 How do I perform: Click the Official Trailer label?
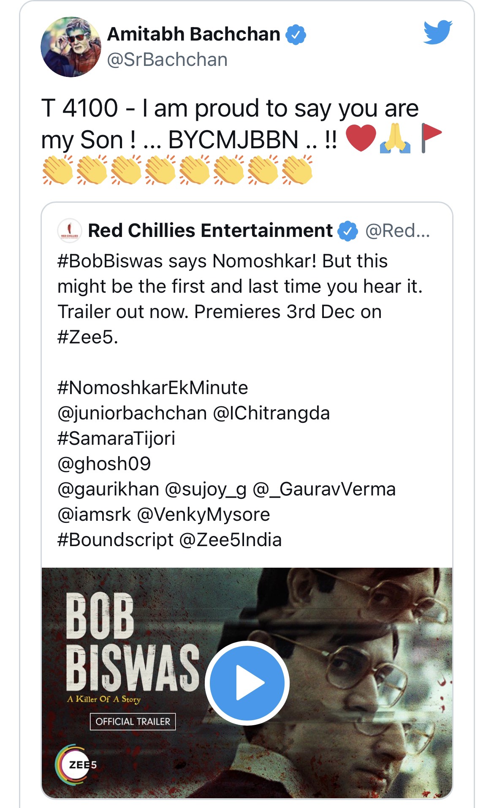(133, 721)
